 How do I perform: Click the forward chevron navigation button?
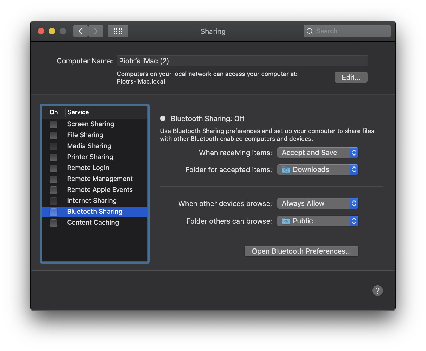coord(96,31)
